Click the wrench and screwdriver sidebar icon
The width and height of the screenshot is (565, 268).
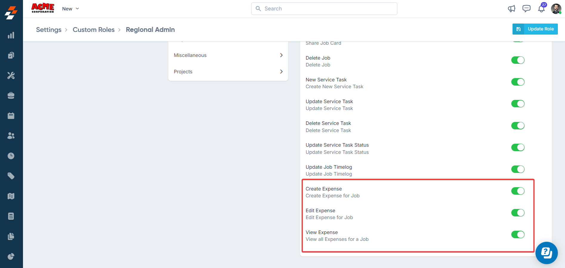[x=11, y=75]
